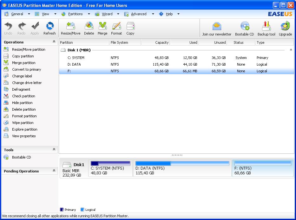Select Resize/Move partition in Operations
Image resolution: width=296 pixels, height=220 pixels.
pos(29,49)
